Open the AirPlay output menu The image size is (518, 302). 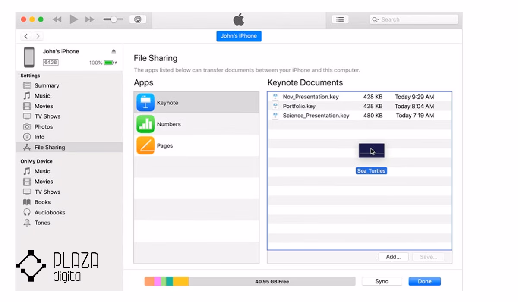click(x=138, y=19)
